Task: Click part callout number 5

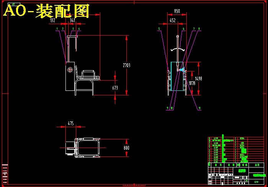Action: (159, 29)
